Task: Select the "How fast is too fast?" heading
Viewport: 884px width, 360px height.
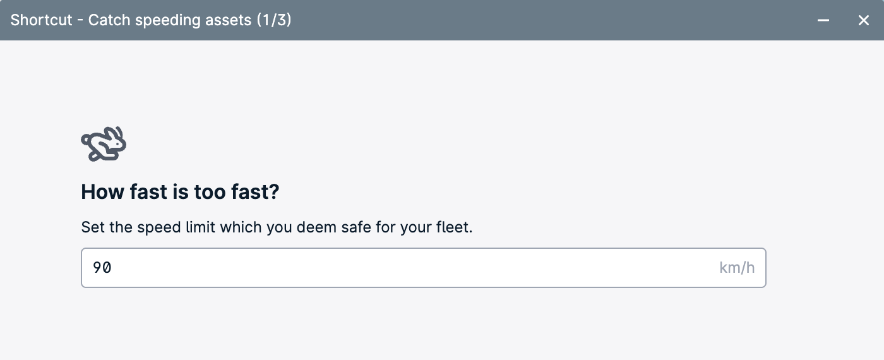Action: (x=180, y=192)
